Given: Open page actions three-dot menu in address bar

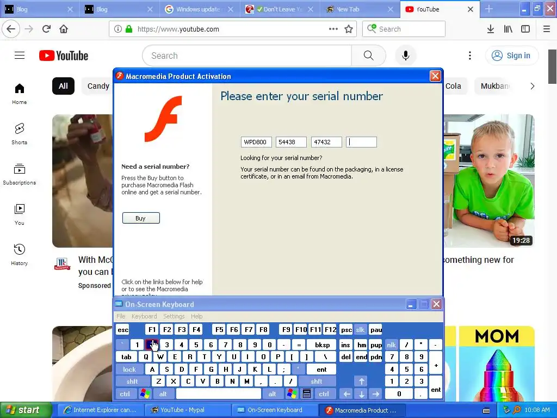Looking at the screenshot, I should (x=333, y=29).
